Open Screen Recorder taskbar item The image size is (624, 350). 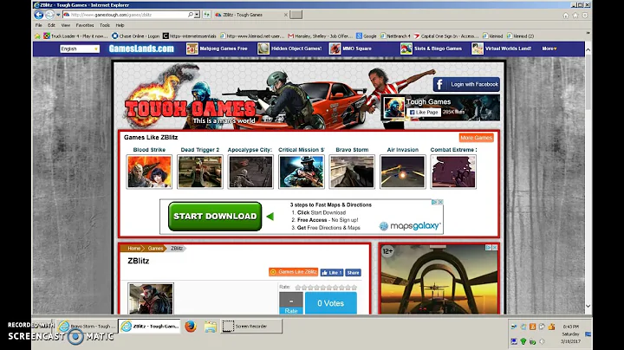coord(251,326)
